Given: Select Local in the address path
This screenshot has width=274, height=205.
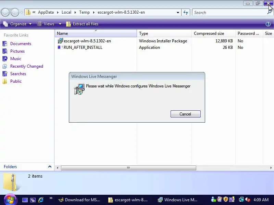Looking at the screenshot, I should coord(66,12).
